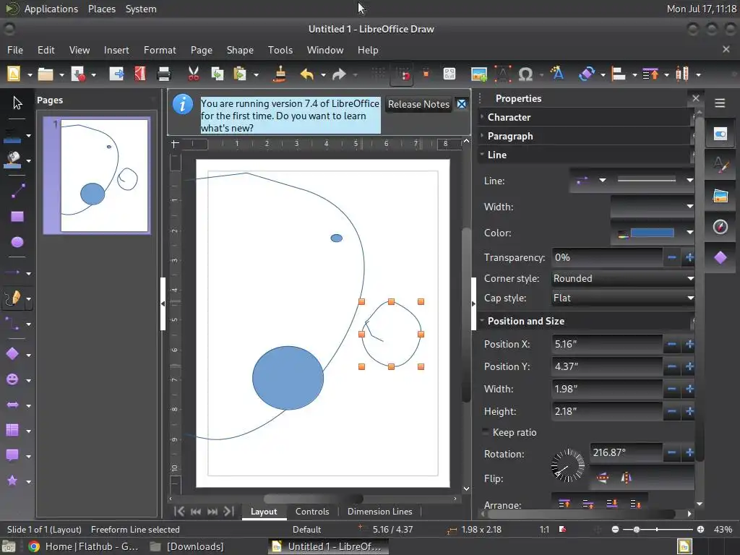740x555 pixels.
Task: Choose the Rectangle shape tool
Action: click(17, 217)
